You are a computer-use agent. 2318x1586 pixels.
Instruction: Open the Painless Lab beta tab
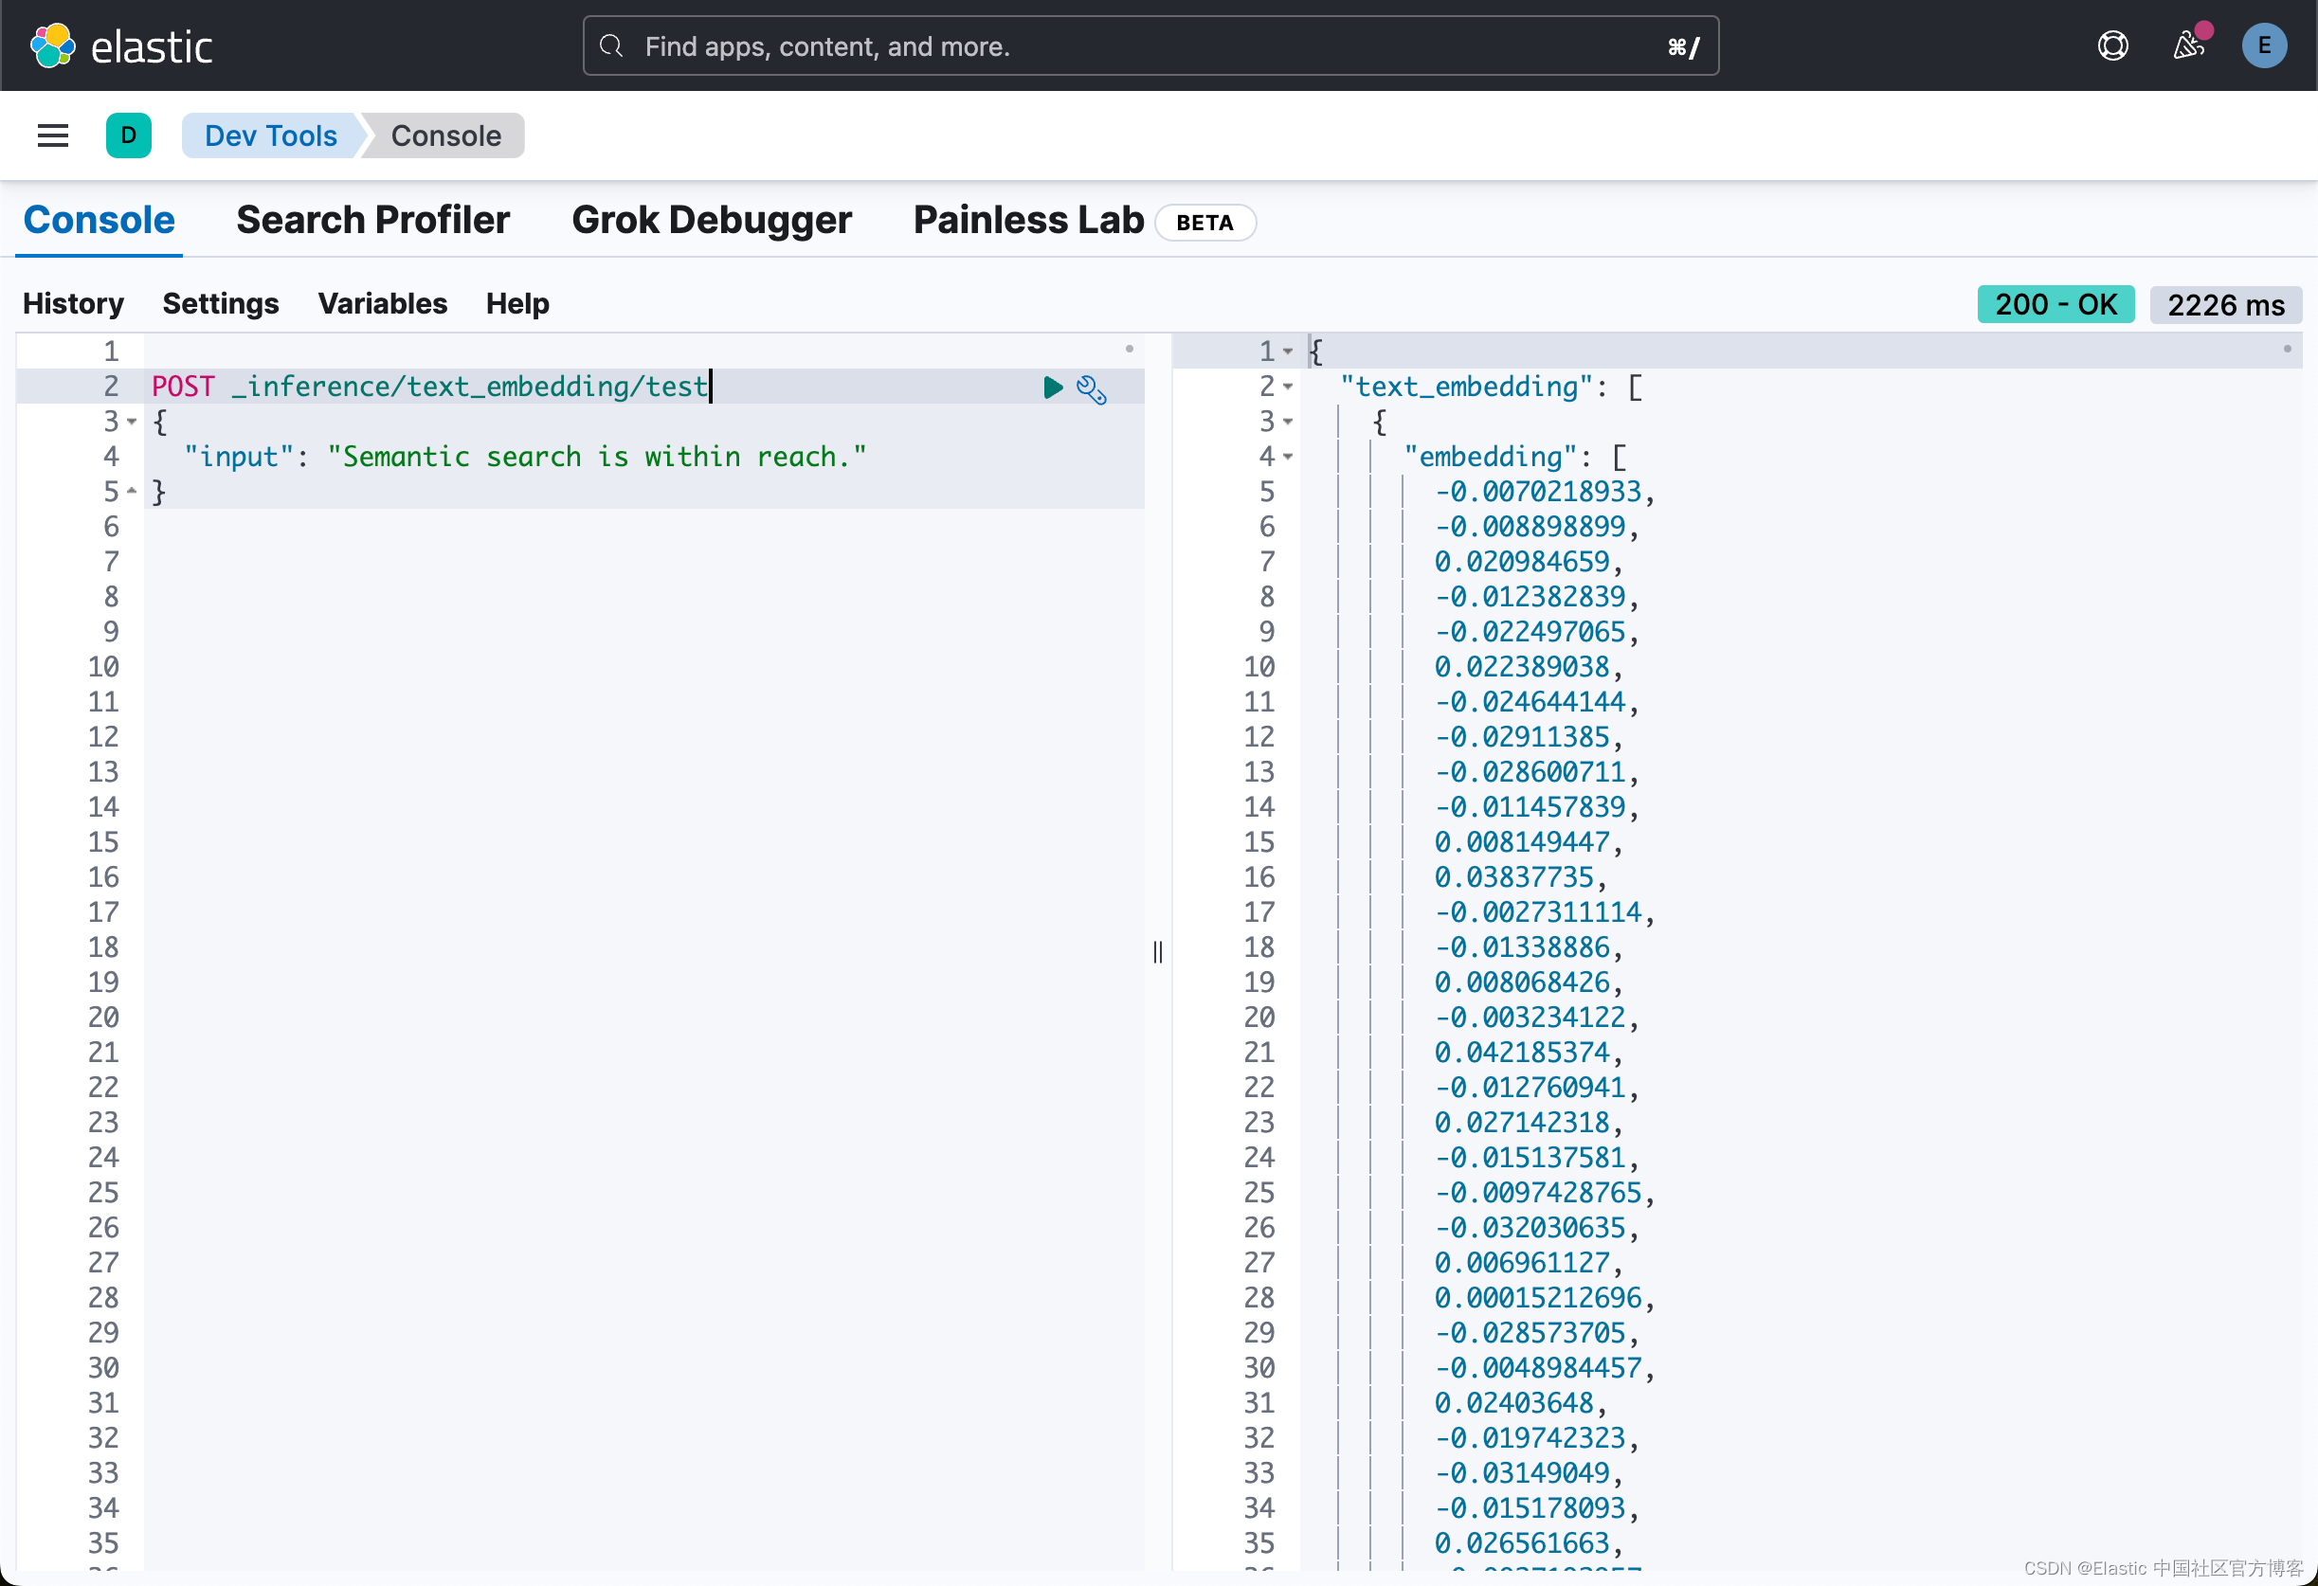(x=1026, y=219)
